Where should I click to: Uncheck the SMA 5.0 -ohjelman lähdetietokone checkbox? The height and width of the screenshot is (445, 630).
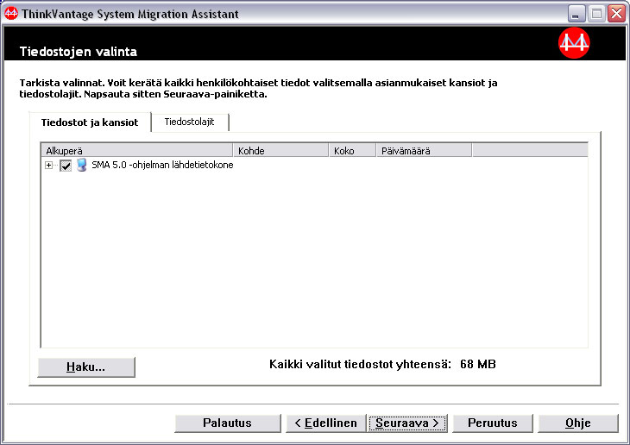(66, 165)
